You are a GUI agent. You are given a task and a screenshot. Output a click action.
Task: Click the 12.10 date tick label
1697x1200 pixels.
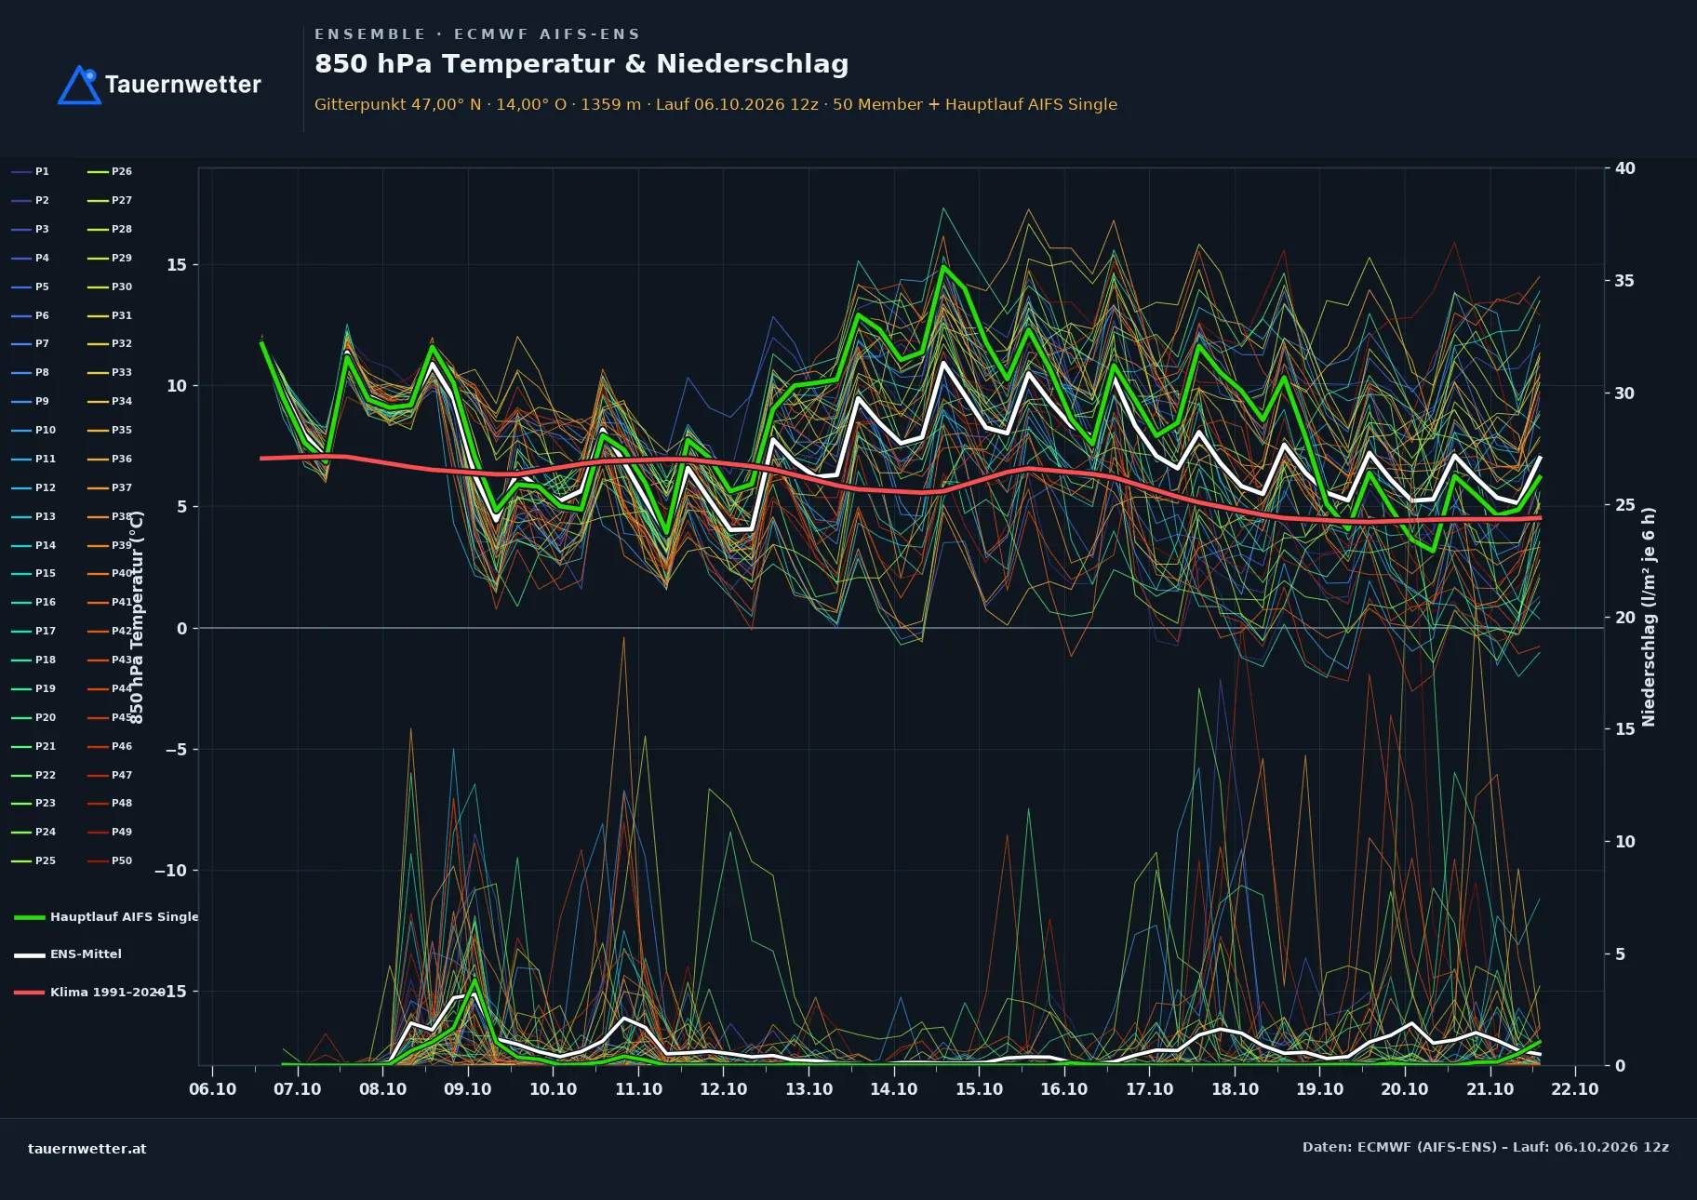click(724, 1089)
